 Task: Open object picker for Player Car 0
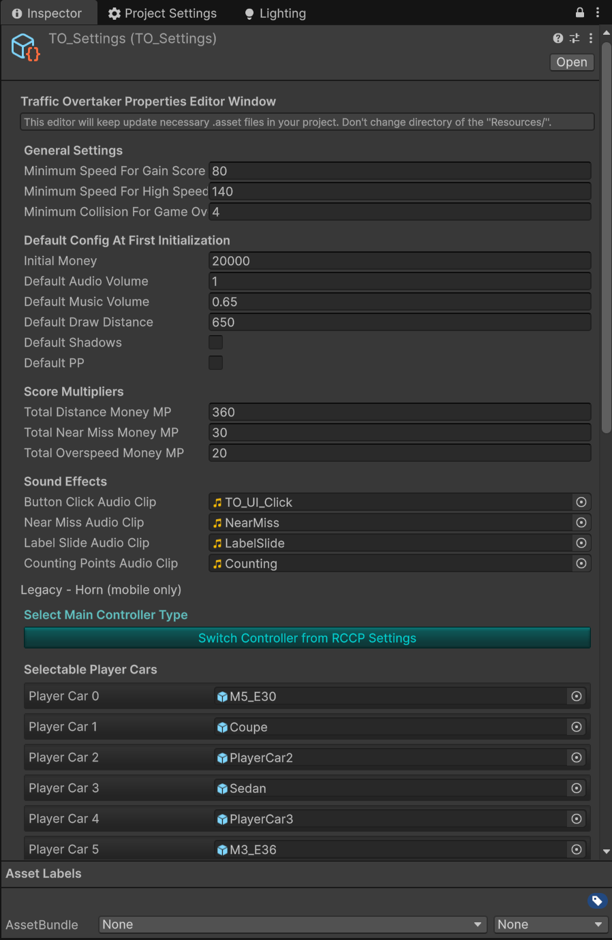click(x=577, y=696)
